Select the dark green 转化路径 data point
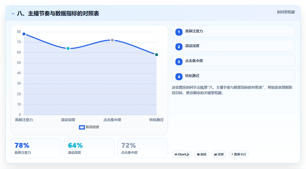 click(157, 55)
